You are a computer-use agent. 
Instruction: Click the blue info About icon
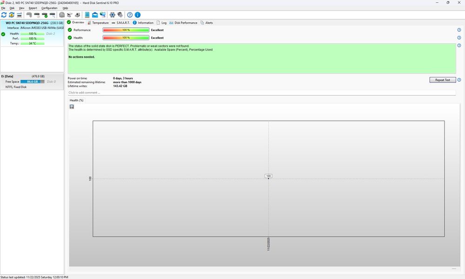(138, 15)
